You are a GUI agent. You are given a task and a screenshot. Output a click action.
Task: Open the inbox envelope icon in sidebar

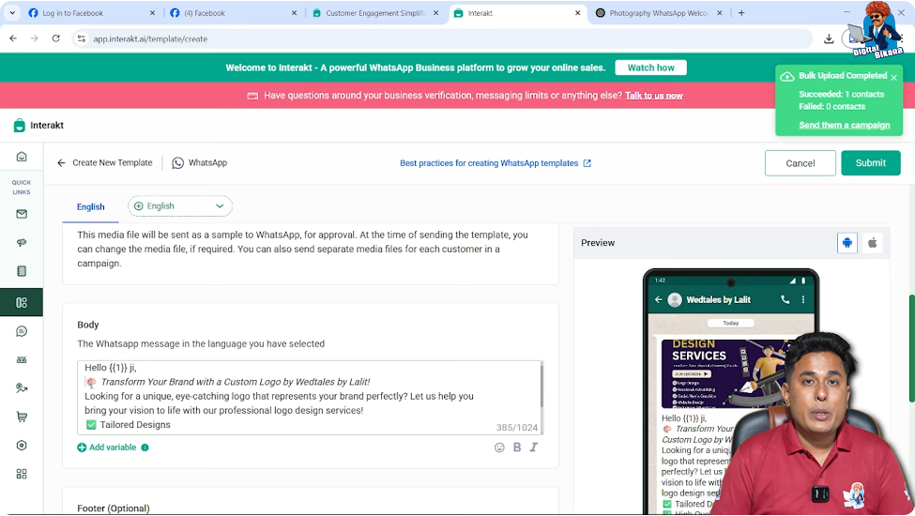pos(22,214)
